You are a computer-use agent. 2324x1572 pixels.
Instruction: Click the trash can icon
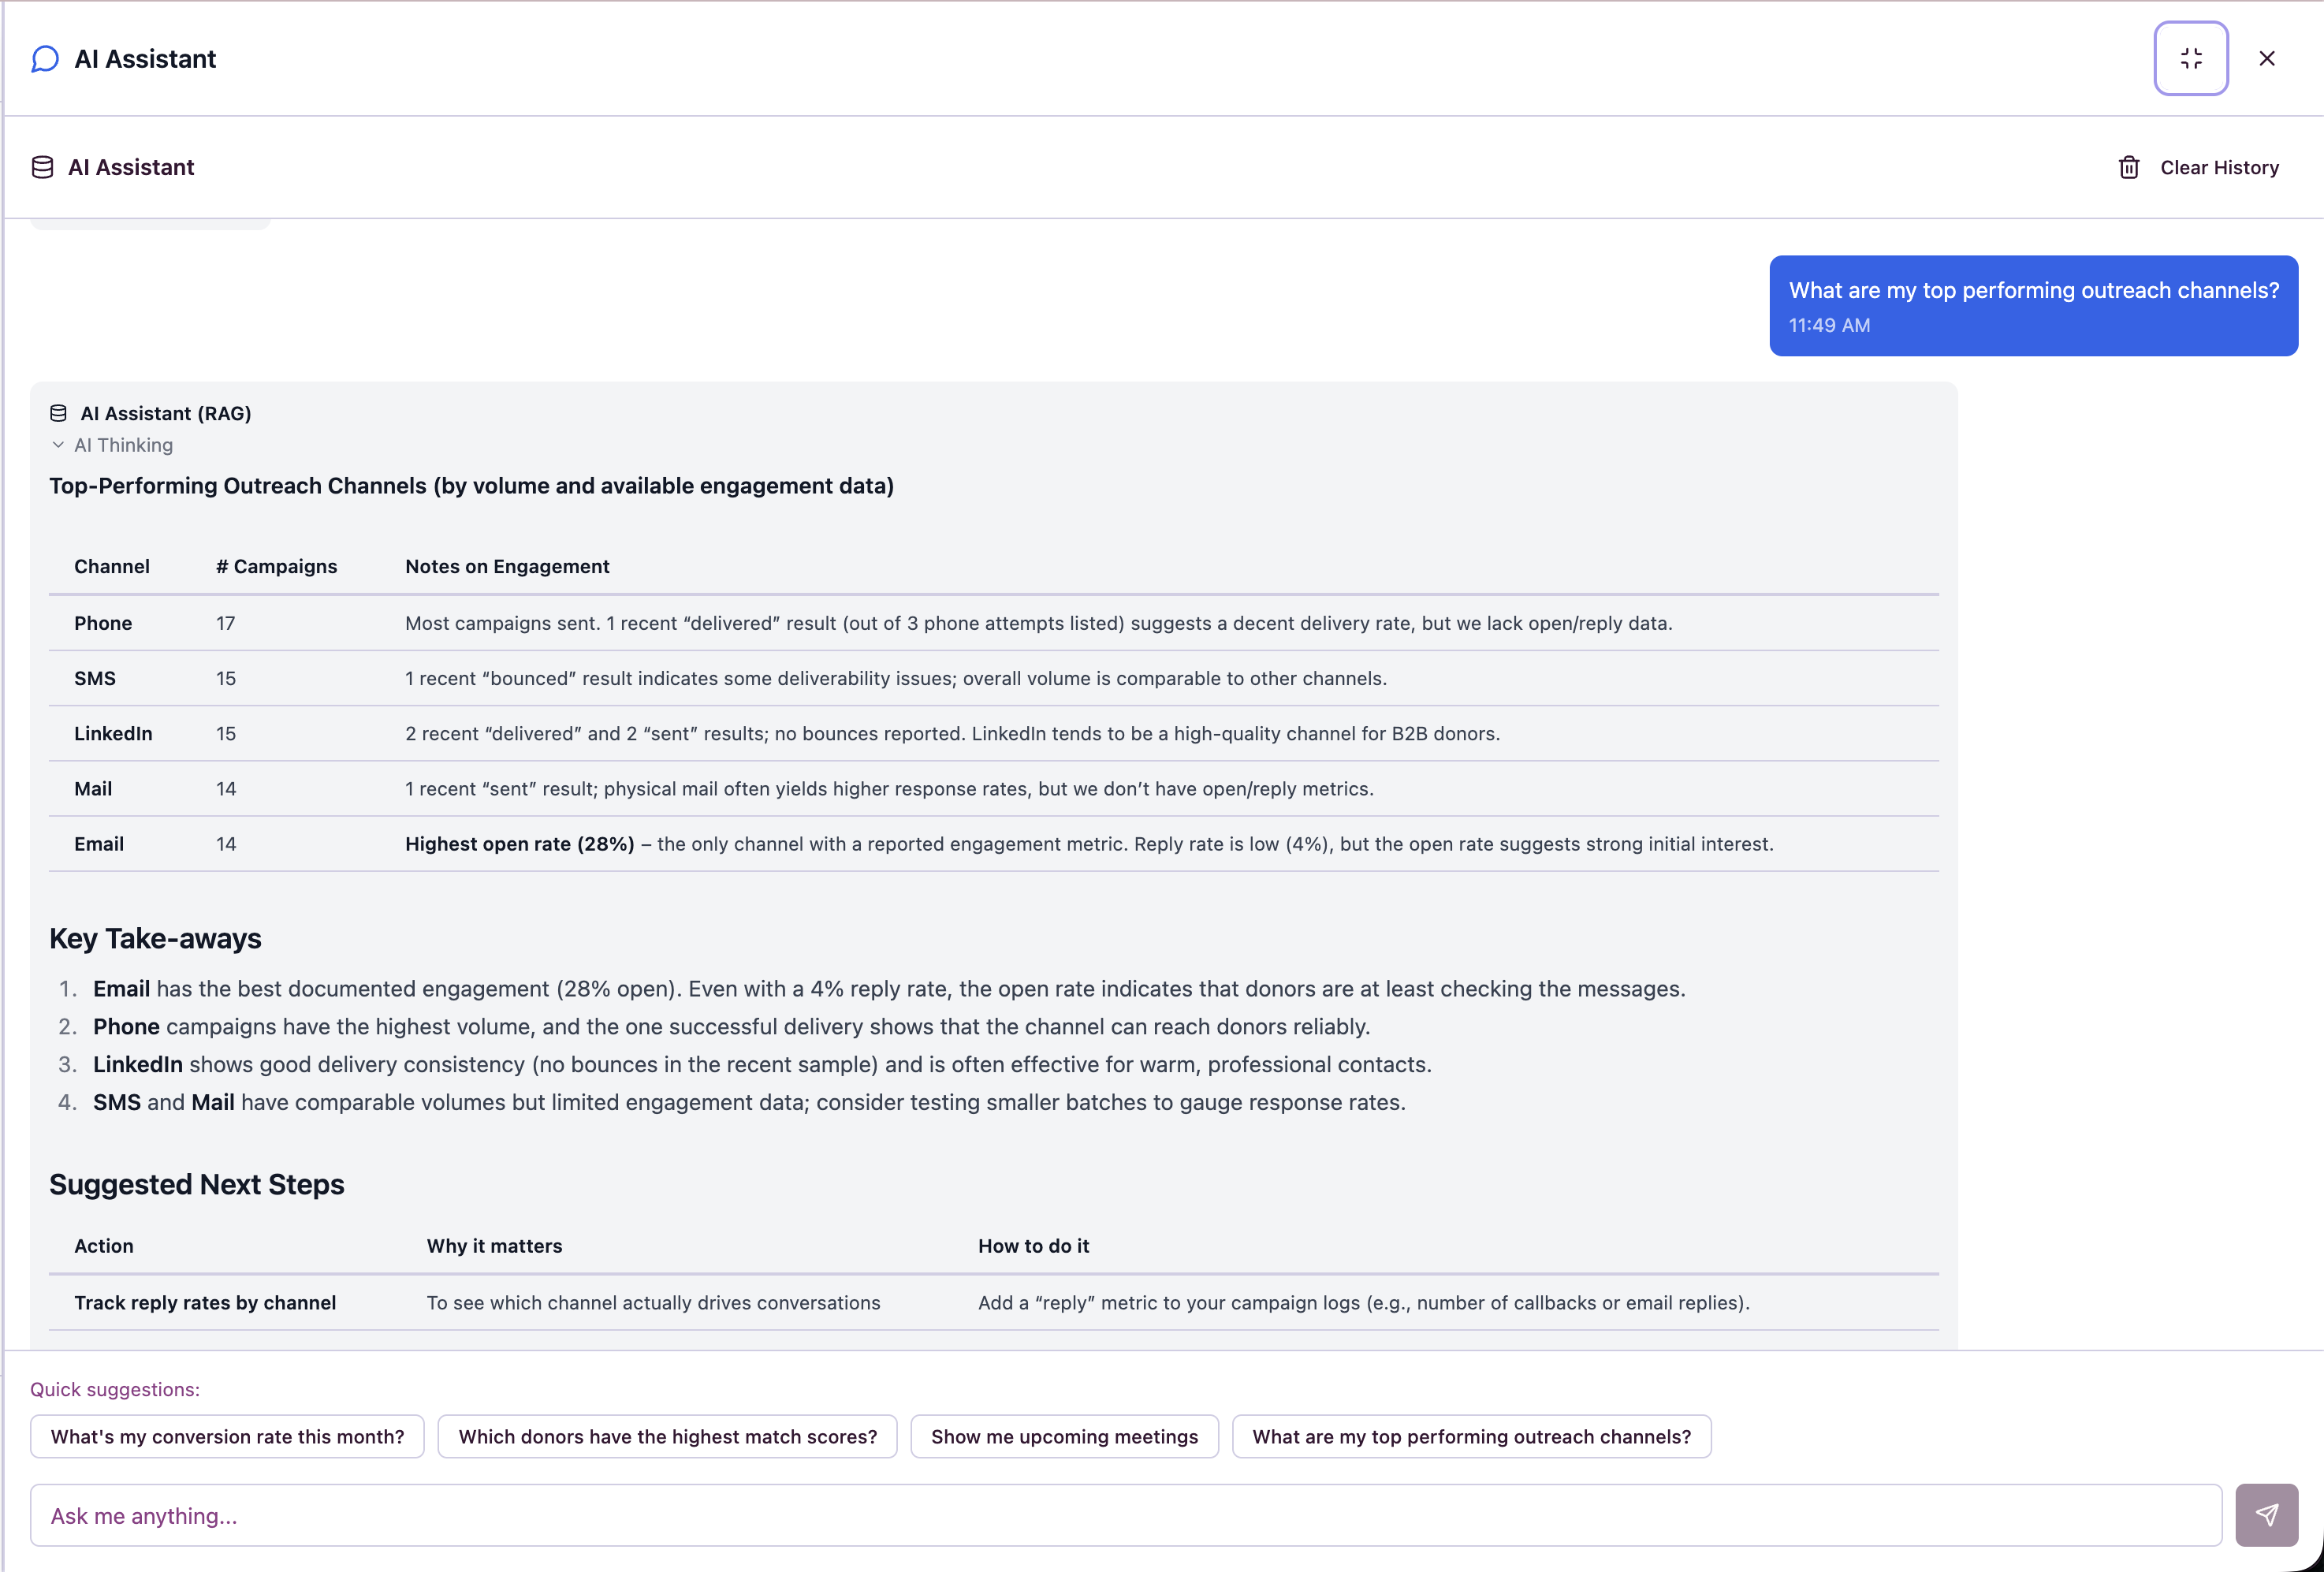[2128, 167]
